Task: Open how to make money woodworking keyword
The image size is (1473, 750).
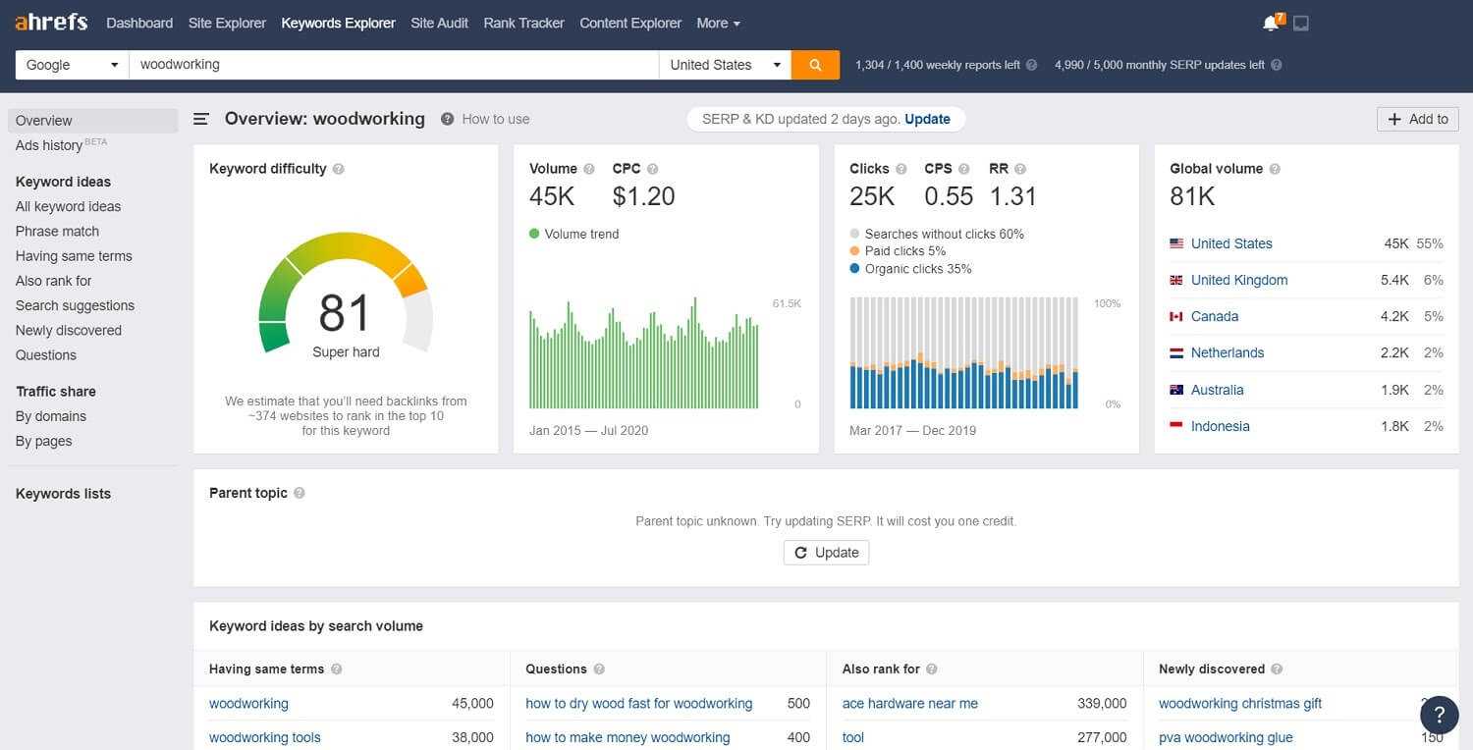Action: pos(627,737)
